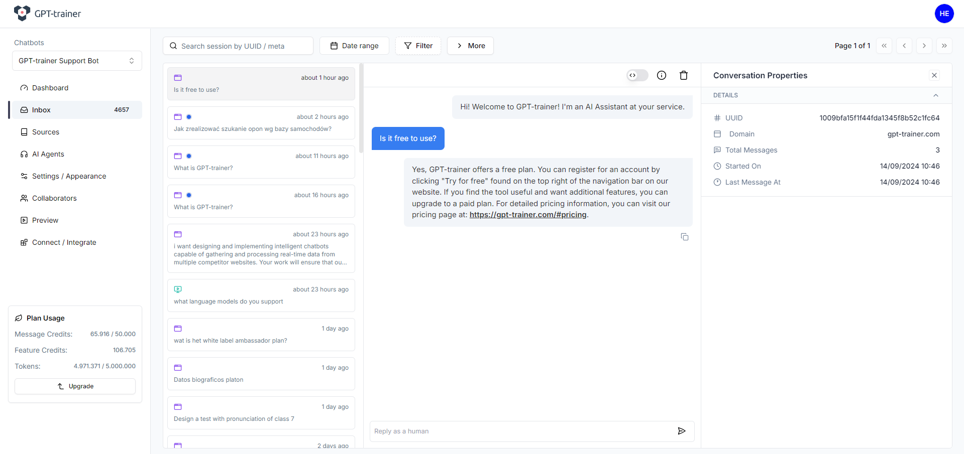Click the Inbox count badge 4657
Viewport: 964px width, 454px height.
click(122, 110)
